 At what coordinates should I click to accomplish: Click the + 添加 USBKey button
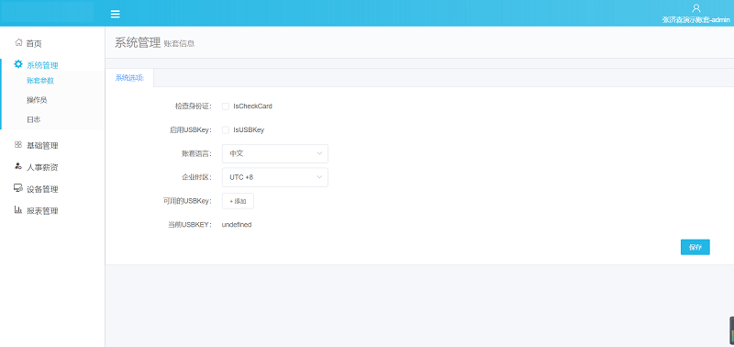coord(238,201)
